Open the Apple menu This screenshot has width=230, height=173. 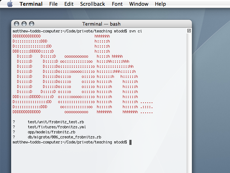[10, 4]
